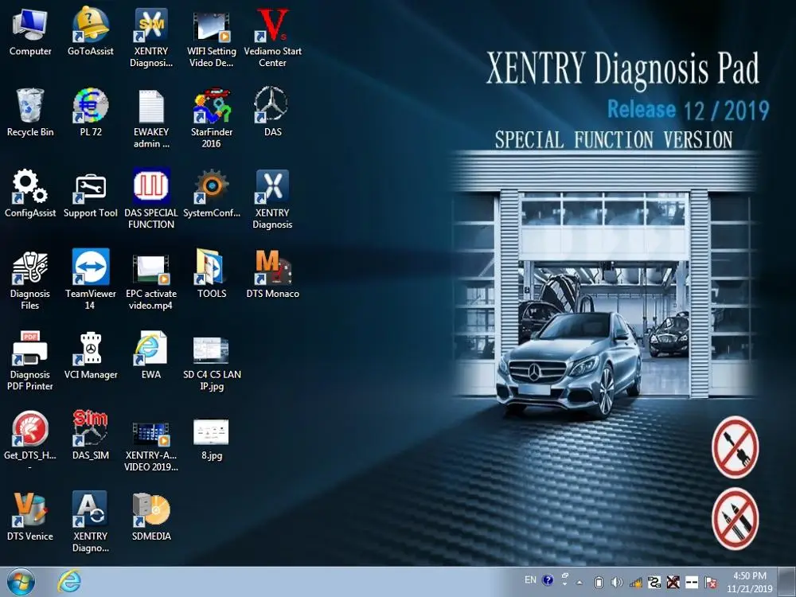Launch DAS SPECIAL FUNCTION

[151, 187]
